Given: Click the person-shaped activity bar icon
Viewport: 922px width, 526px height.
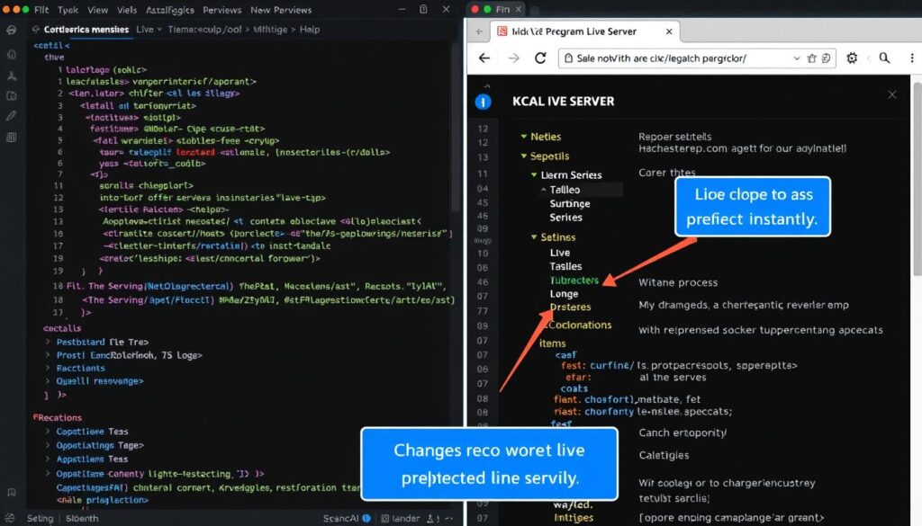Looking at the screenshot, I should 11,76.
